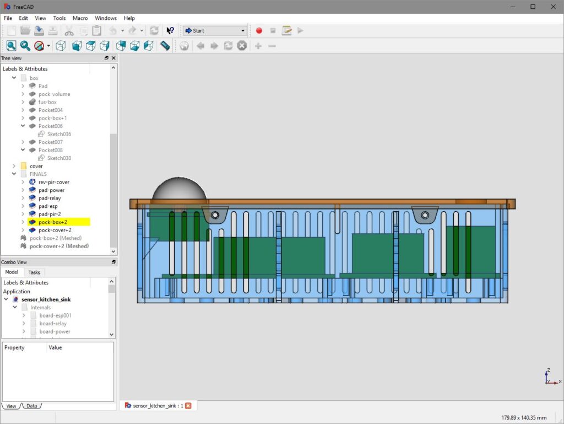Switch to the Model tab
The width and height of the screenshot is (564, 424).
click(12, 272)
